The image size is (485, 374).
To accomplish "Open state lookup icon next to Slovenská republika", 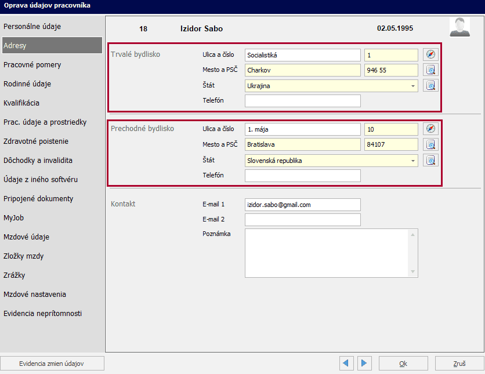I will coord(430,160).
